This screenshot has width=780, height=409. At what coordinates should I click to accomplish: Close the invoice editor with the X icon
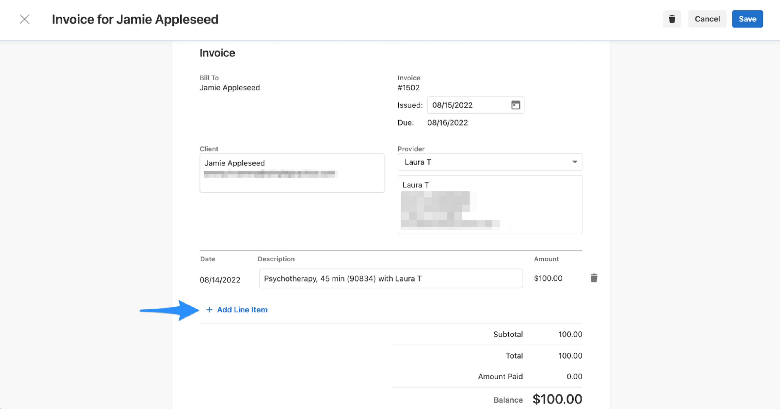click(x=25, y=19)
